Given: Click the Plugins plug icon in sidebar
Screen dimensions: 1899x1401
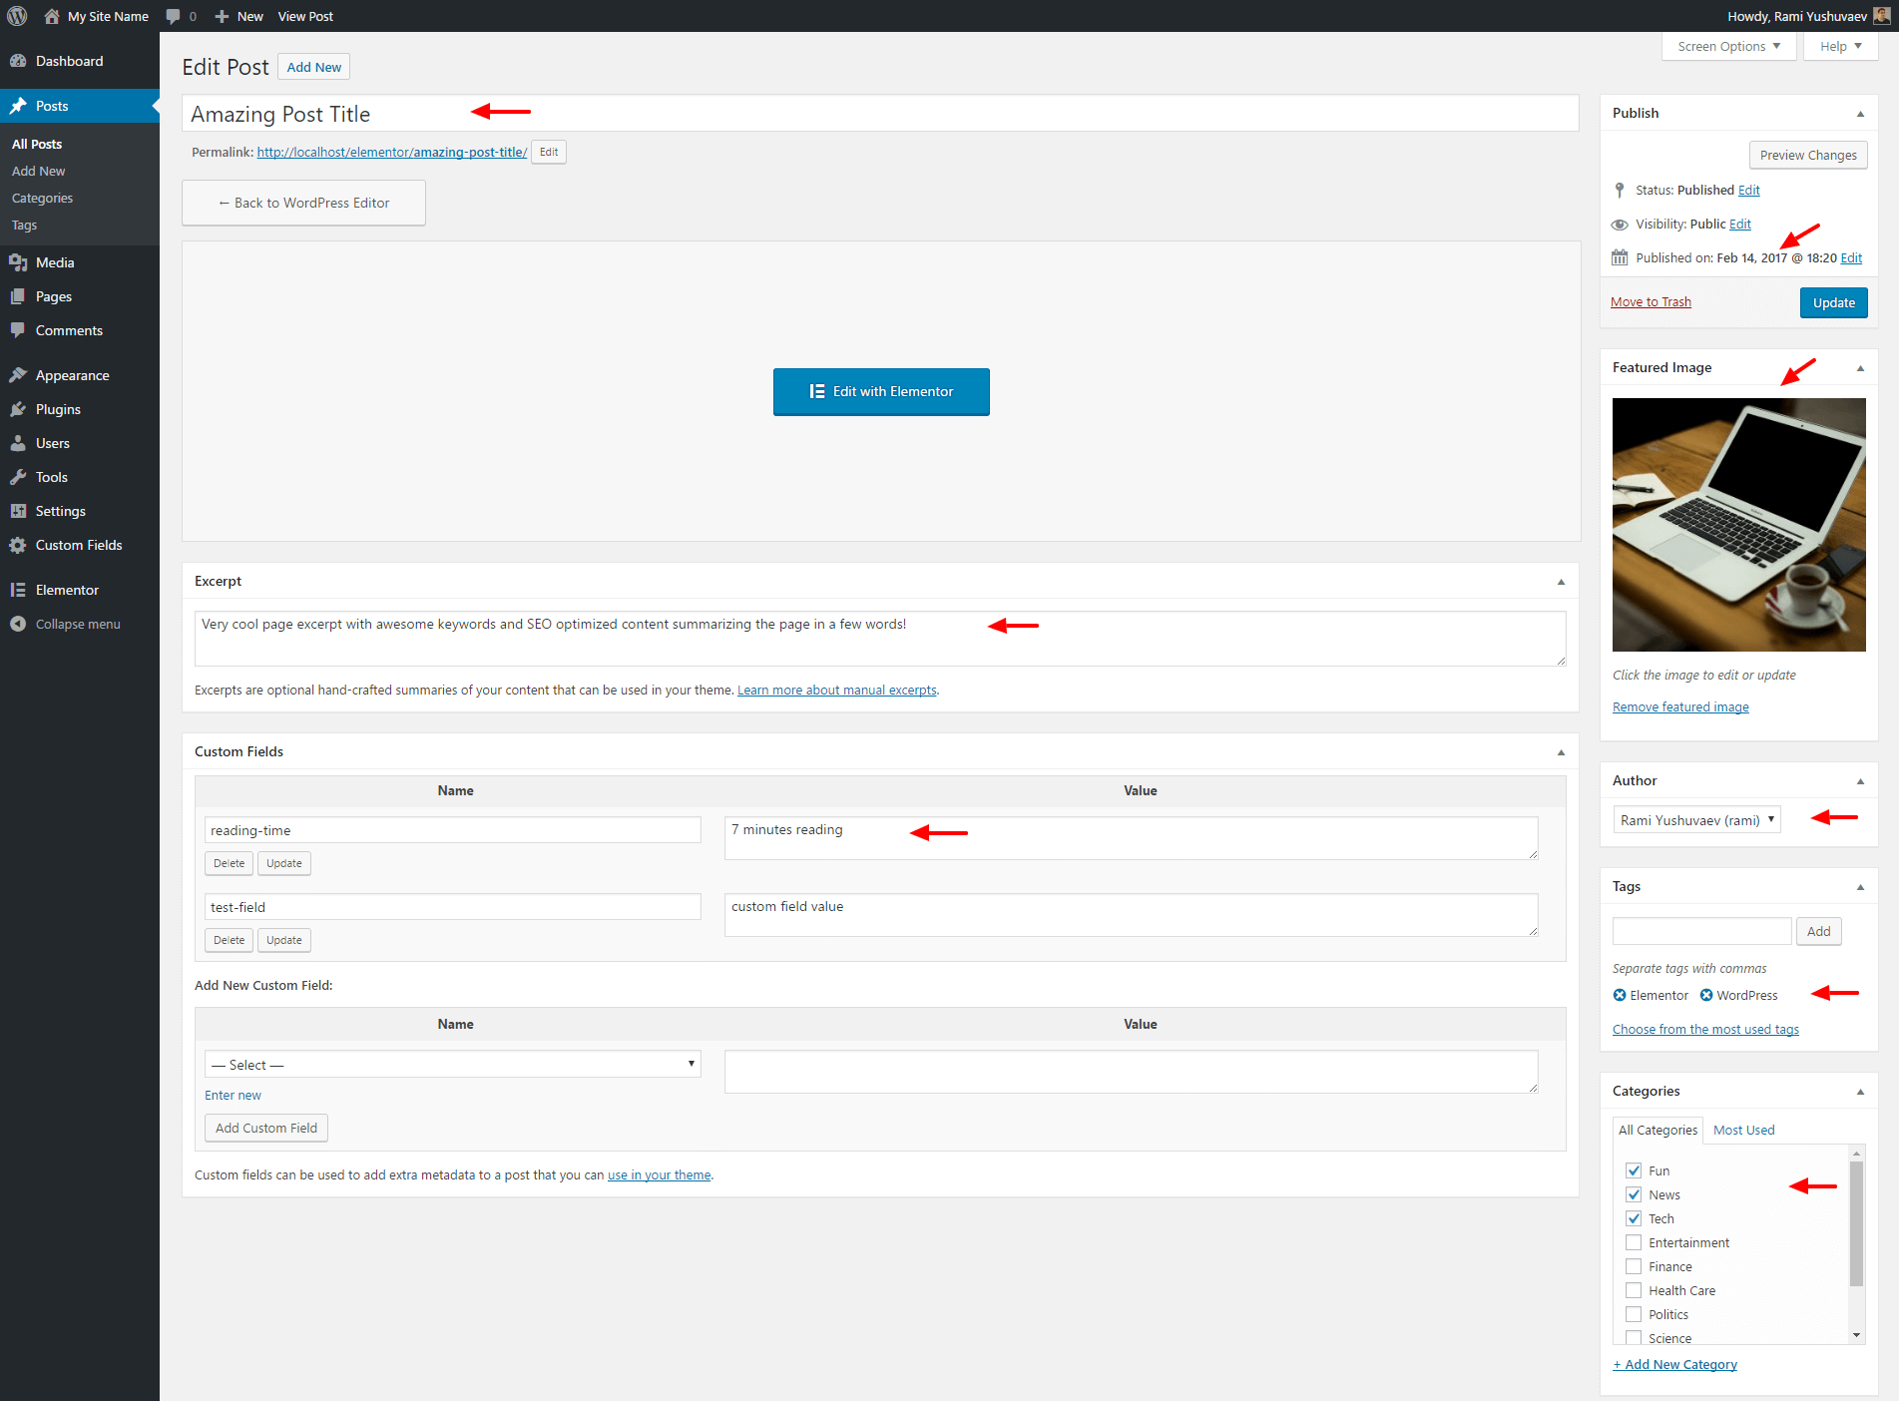Looking at the screenshot, I should point(18,409).
